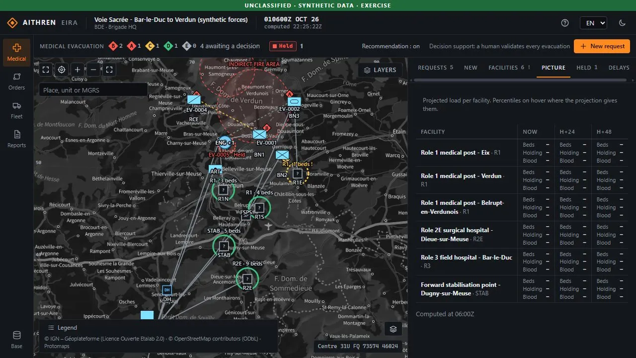Toggle the Recommendation : on setting

[391, 46]
